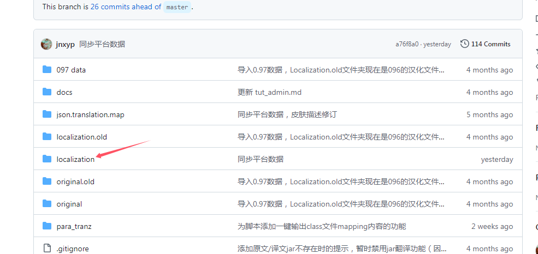The height and width of the screenshot is (254, 538).
Task: Click the para_tranz folder icon
Action: coord(47,226)
